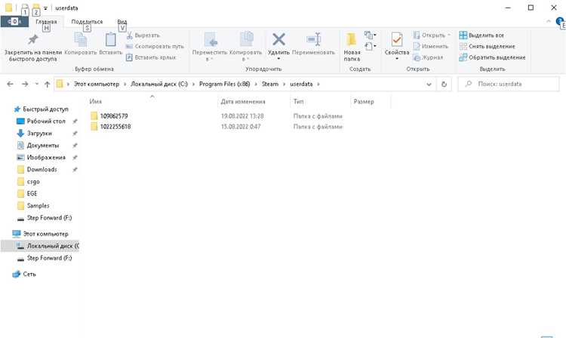Click Program Files (x86) breadcrumb
The image size is (566, 338).
225,84
